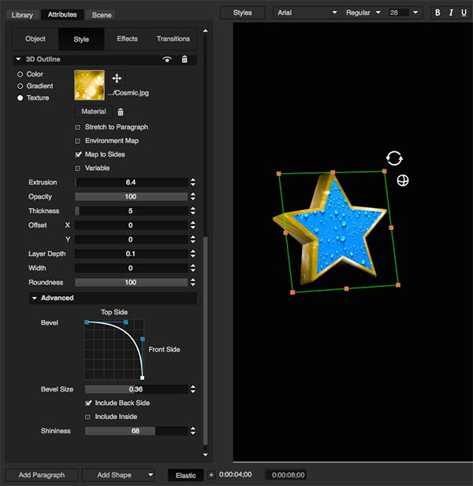Screen dimensions: 473x486
Task: Click the move texture arrows icon
Action: tap(117, 78)
